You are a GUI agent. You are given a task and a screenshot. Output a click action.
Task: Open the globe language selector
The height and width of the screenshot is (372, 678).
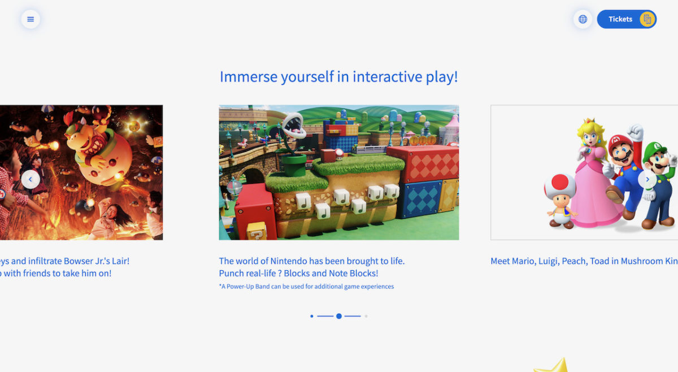click(583, 19)
